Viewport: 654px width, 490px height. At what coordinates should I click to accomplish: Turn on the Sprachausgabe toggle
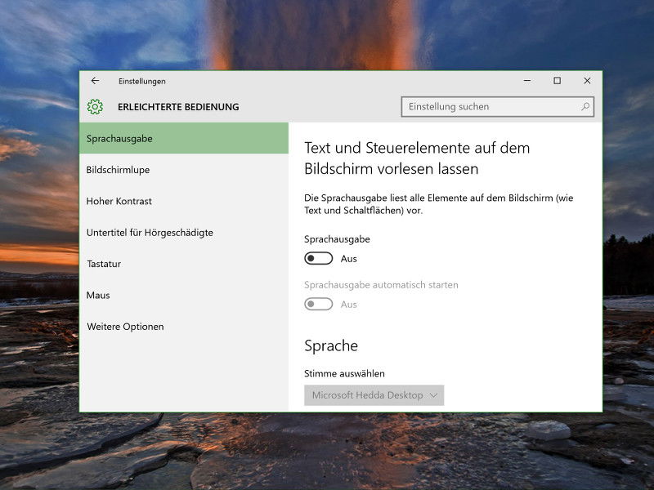(319, 258)
